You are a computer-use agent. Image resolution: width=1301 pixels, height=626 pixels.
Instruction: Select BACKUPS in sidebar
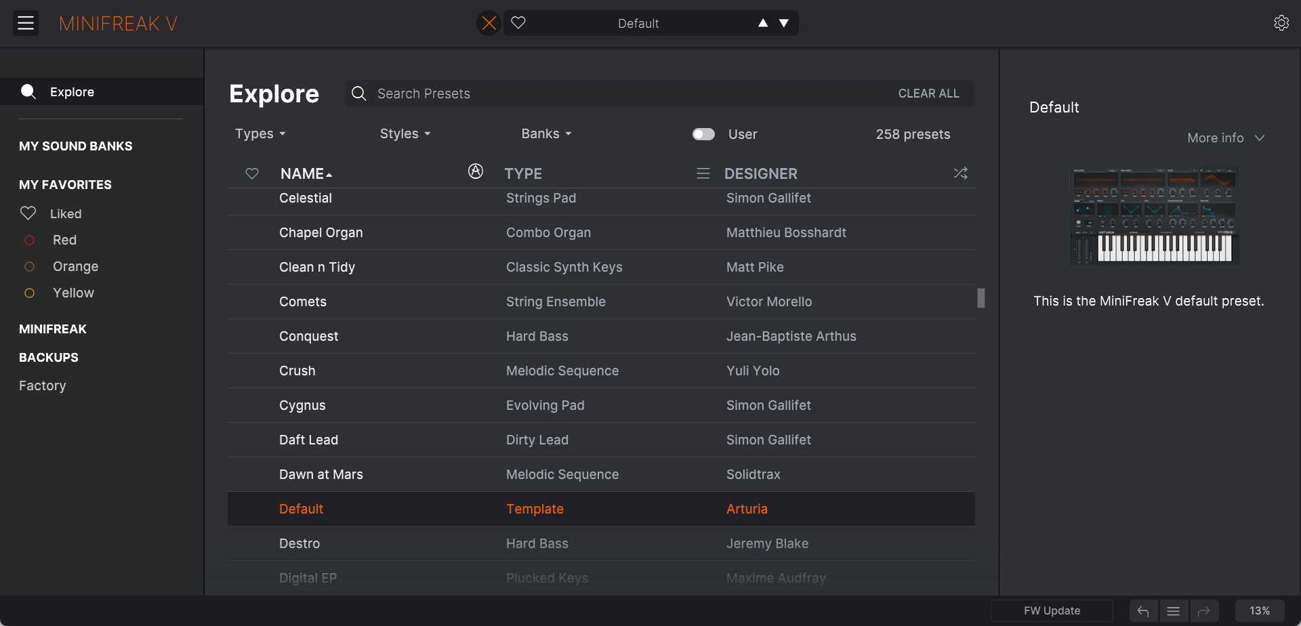[49, 358]
